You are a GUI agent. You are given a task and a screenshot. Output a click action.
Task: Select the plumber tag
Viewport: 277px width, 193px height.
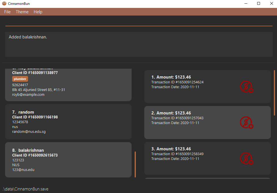(20, 79)
